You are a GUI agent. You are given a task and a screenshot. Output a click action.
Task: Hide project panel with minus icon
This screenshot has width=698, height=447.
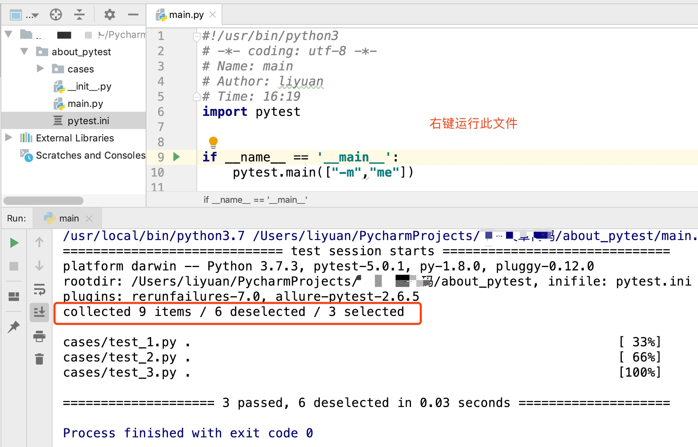[133, 14]
